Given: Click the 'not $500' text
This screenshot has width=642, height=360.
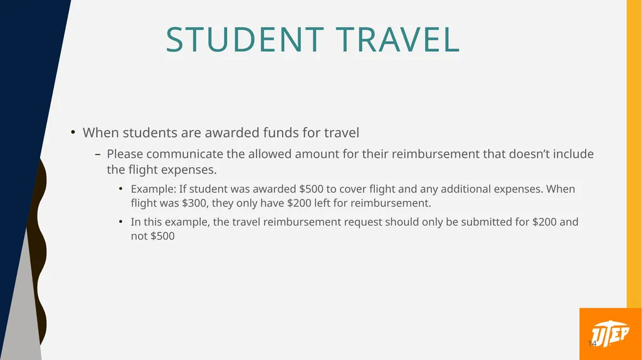Looking at the screenshot, I should point(153,236).
